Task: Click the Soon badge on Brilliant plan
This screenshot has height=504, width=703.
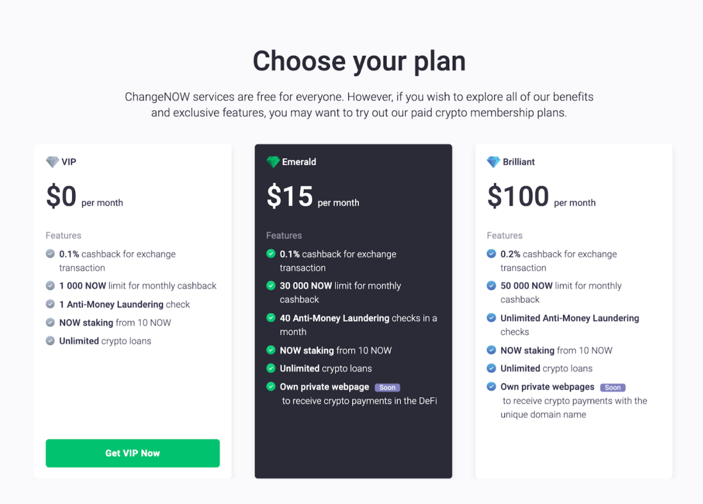Action: [x=613, y=387]
